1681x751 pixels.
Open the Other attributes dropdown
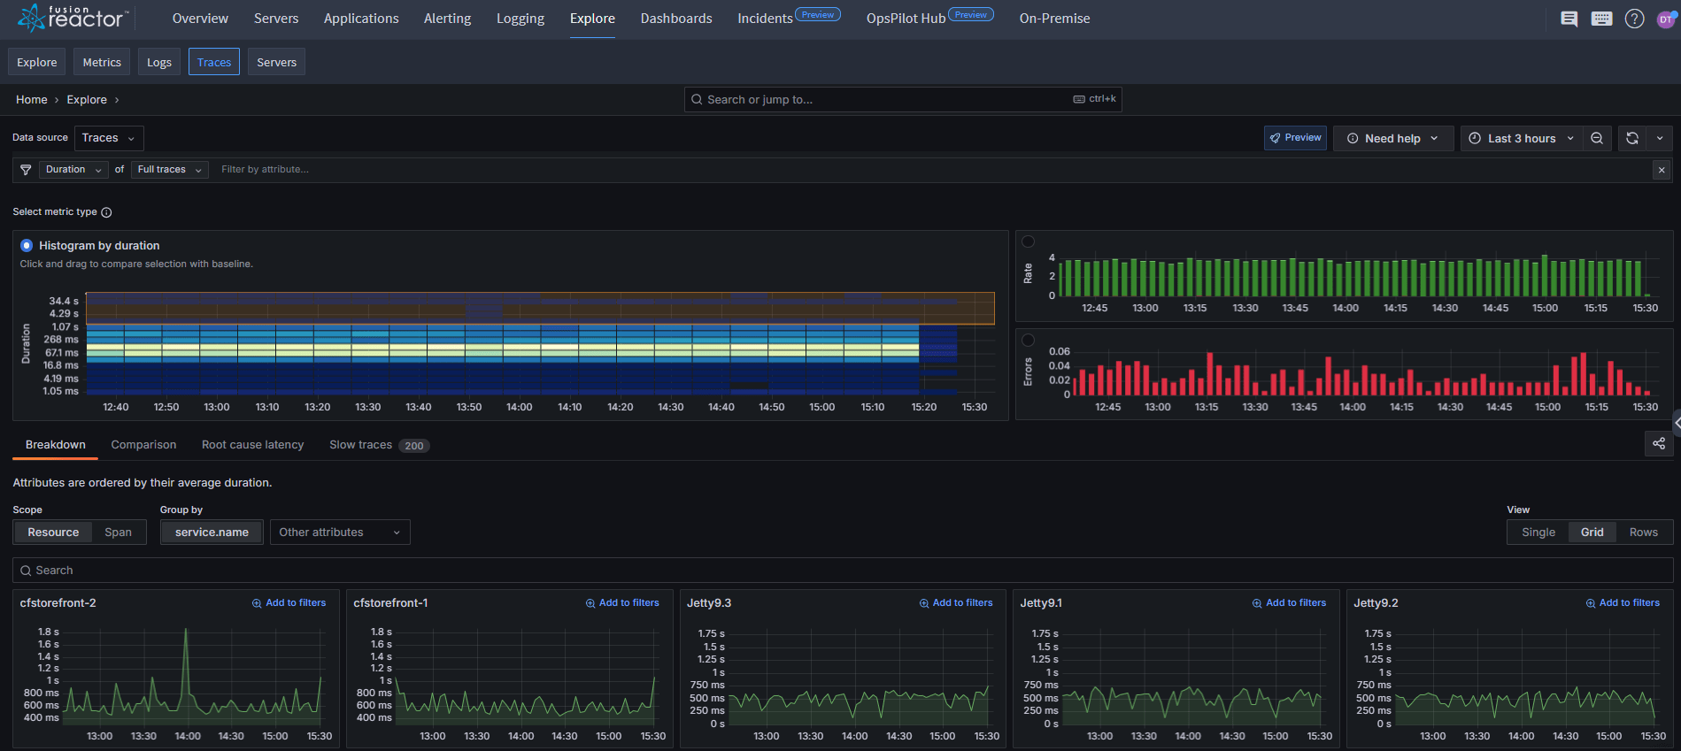tap(340, 533)
